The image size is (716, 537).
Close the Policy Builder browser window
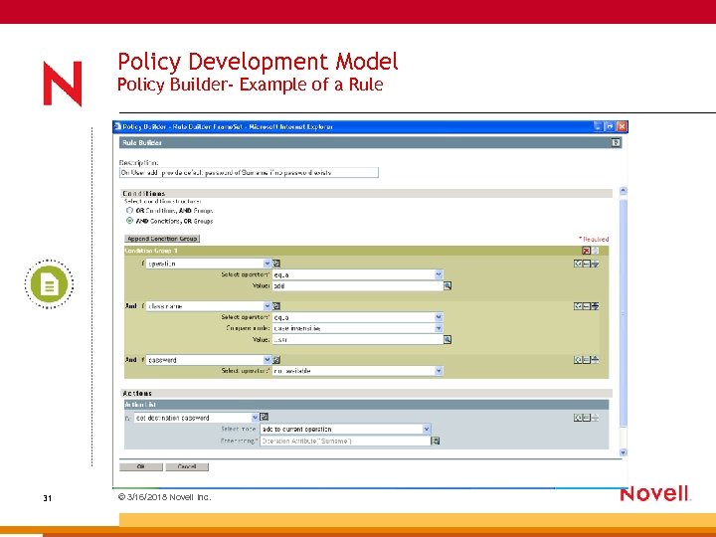tap(622, 127)
